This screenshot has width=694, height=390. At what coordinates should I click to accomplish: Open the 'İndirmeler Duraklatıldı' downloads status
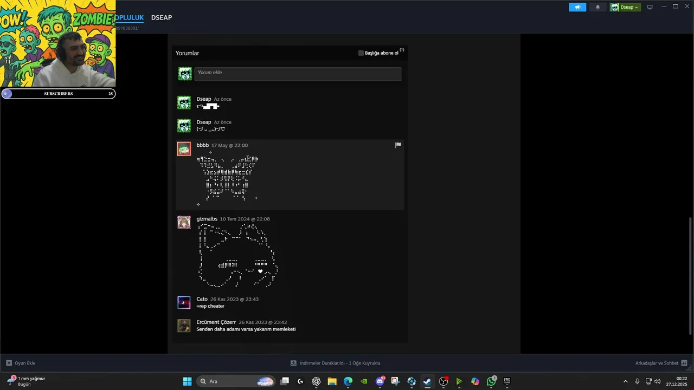coord(335,363)
